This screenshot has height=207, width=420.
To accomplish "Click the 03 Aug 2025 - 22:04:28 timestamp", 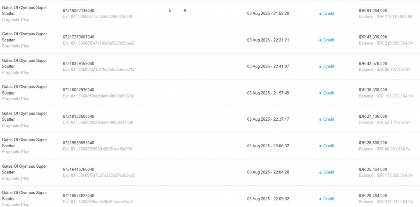I will (x=268, y=172).
